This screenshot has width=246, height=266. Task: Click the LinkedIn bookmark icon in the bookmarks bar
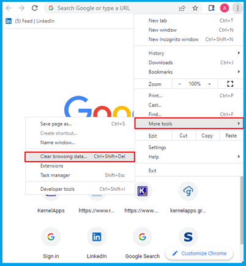click(9, 21)
